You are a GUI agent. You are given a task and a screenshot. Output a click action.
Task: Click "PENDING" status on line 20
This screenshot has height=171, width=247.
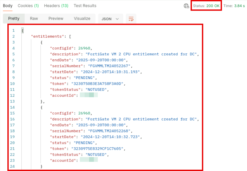(84, 143)
